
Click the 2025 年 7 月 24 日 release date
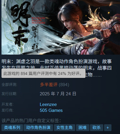pos(58,94)
